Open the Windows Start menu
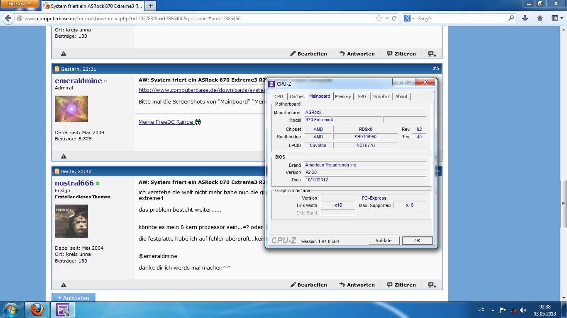The height and width of the screenshot is (318, 567). tap(10, 310)
